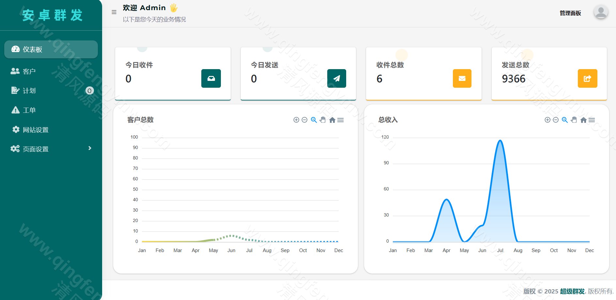This screenshot has height=300, width=616.
Task: Open the 客户总数 chart export menu
Action: pos(341,120)
